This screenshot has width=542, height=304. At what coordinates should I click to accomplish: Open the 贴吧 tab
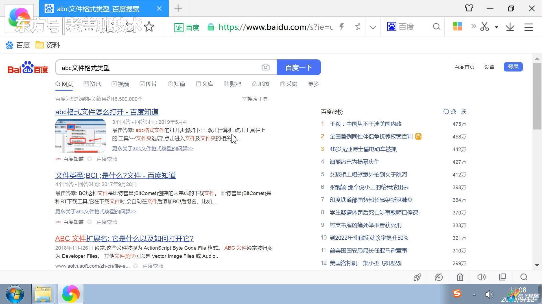(x=232, y=84)
